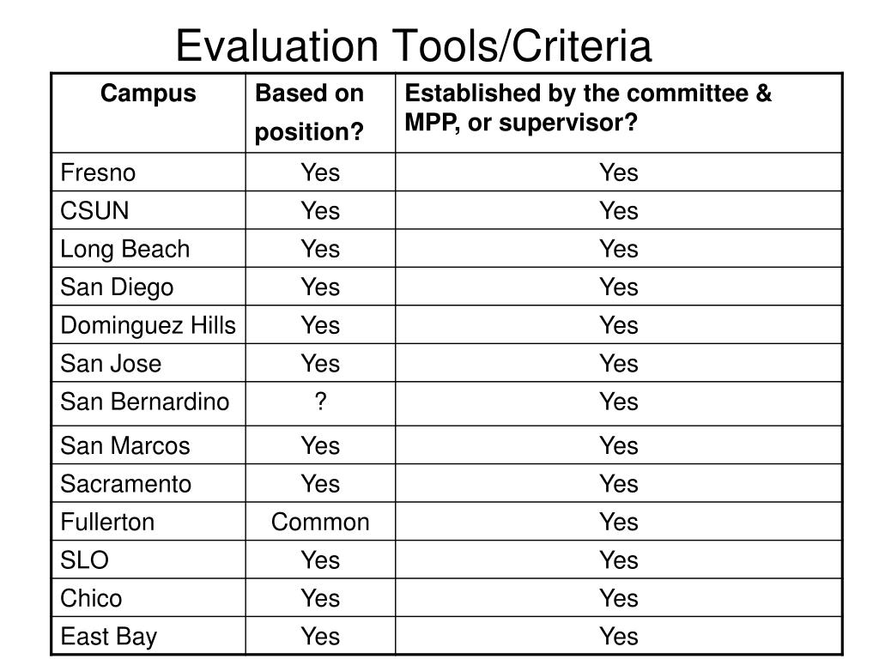
Task: Select the Established by the committee header
Action: point(588,107)
